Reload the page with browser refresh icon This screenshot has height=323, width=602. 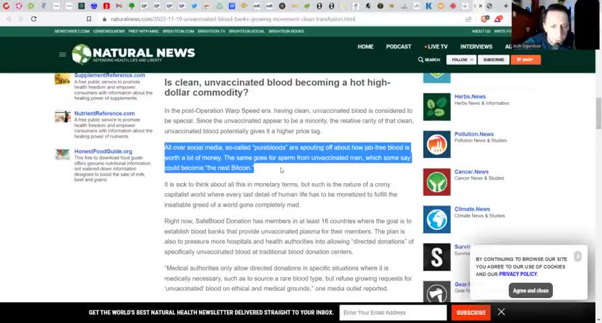[34, 19]
